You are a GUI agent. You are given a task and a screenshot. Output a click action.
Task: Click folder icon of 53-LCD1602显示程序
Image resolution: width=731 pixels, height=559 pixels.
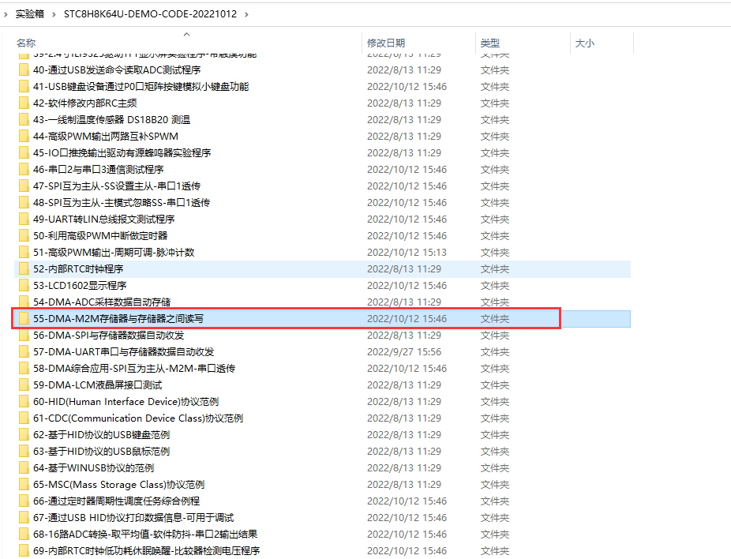coord(24,286)
